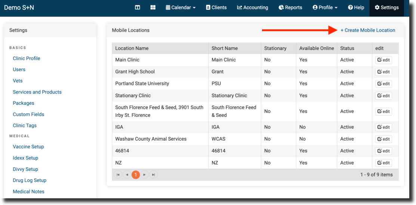This screenshot has width=416, height=205.
Task: Go to next page arrow in pager
Action: [x=144, y=175]
